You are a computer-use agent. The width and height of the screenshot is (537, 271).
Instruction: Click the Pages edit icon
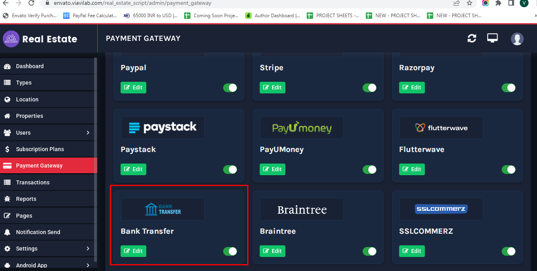pos(7,216)
